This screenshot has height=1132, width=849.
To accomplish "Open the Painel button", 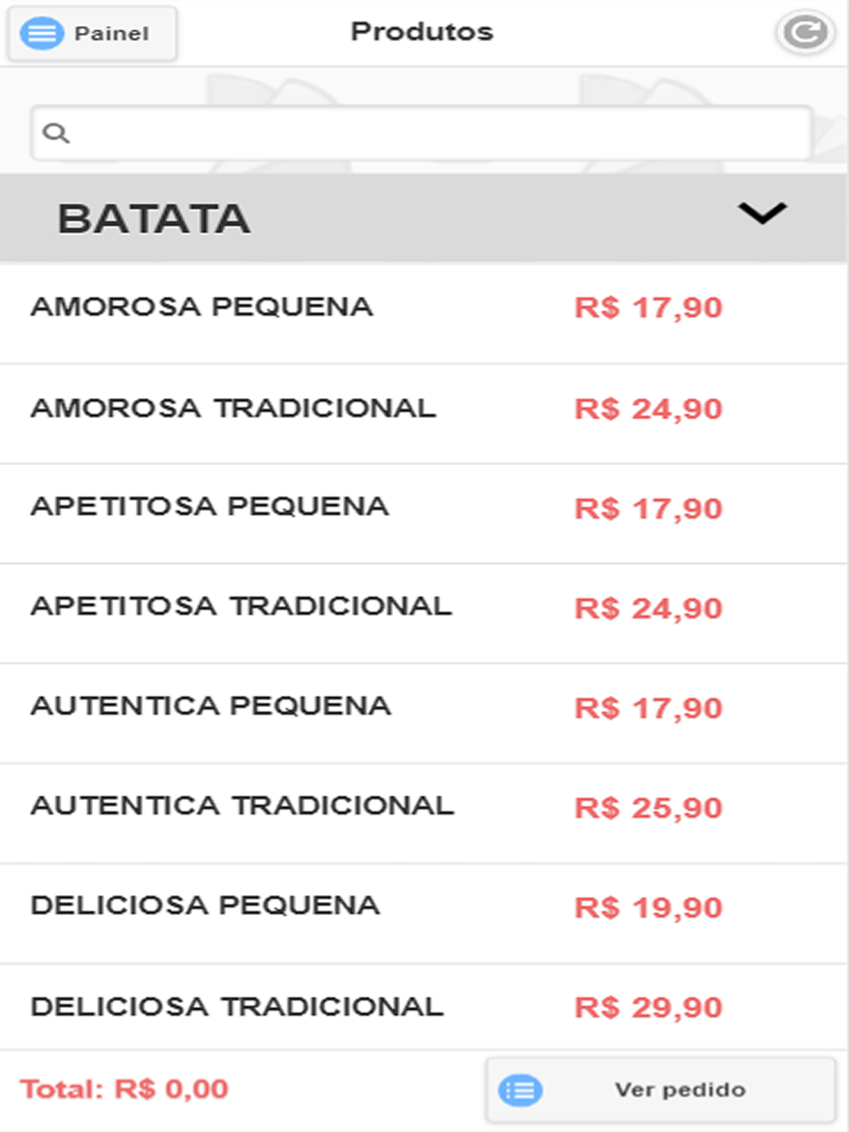I will (93, 33).
